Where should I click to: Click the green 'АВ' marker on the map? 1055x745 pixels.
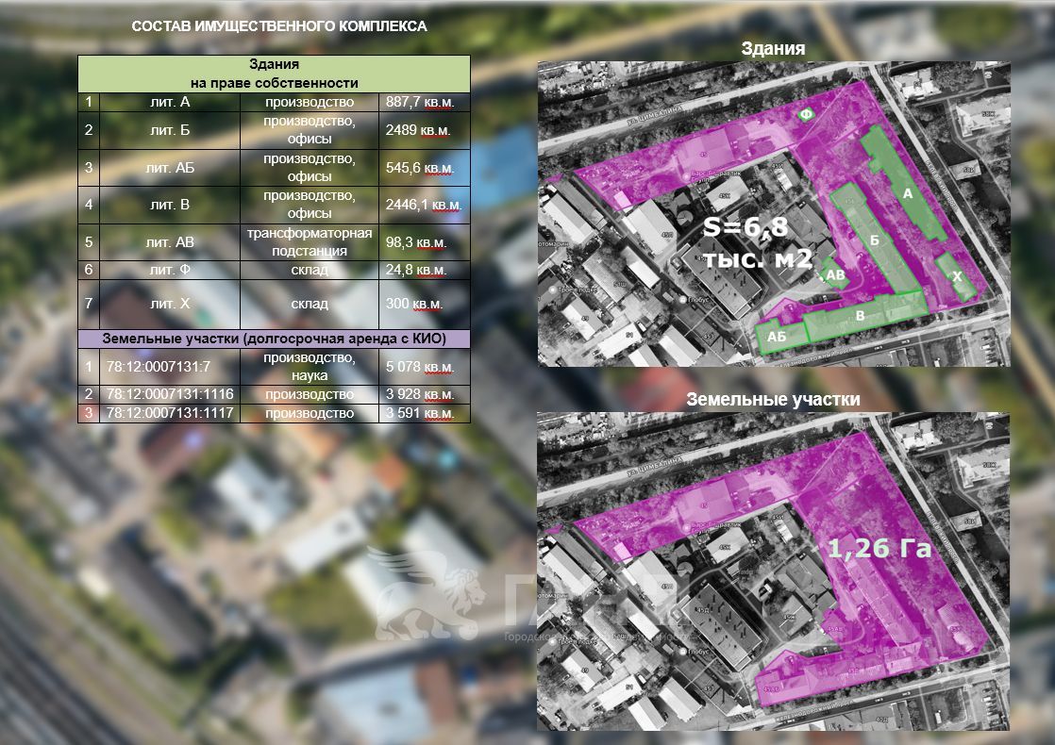[835, 274]
